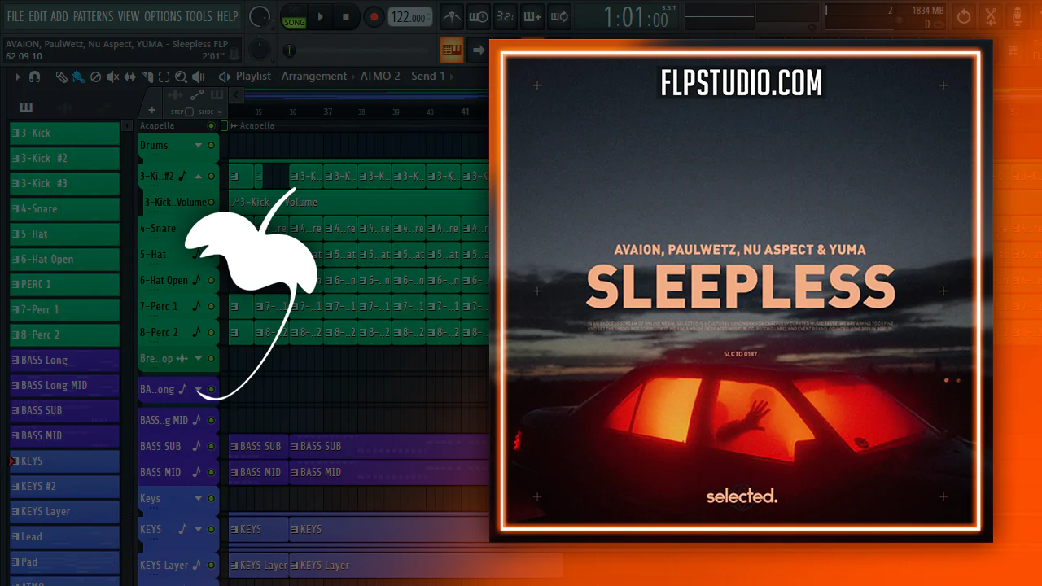This screenshot has width=1042, height=586.
Task: Select the Draw pencil tool
Action: pos(62,77)
